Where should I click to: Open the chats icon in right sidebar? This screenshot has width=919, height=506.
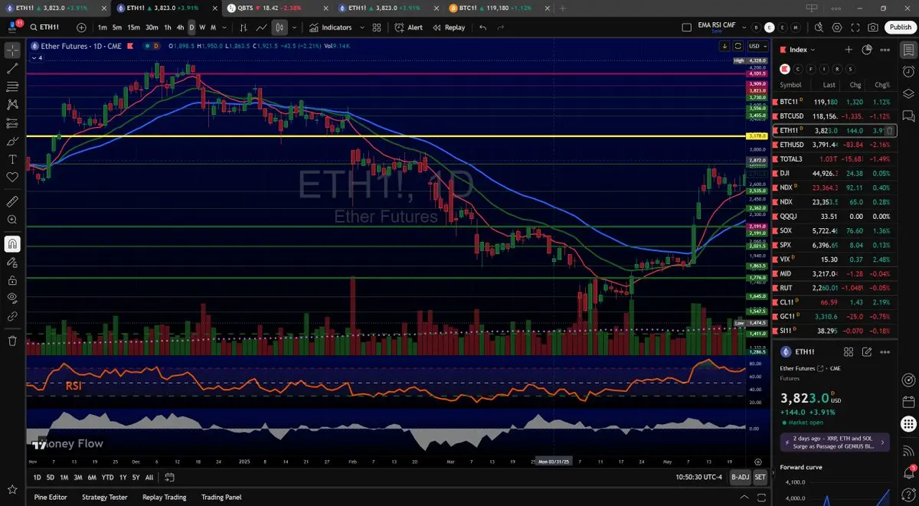click(x=908, y=116)
